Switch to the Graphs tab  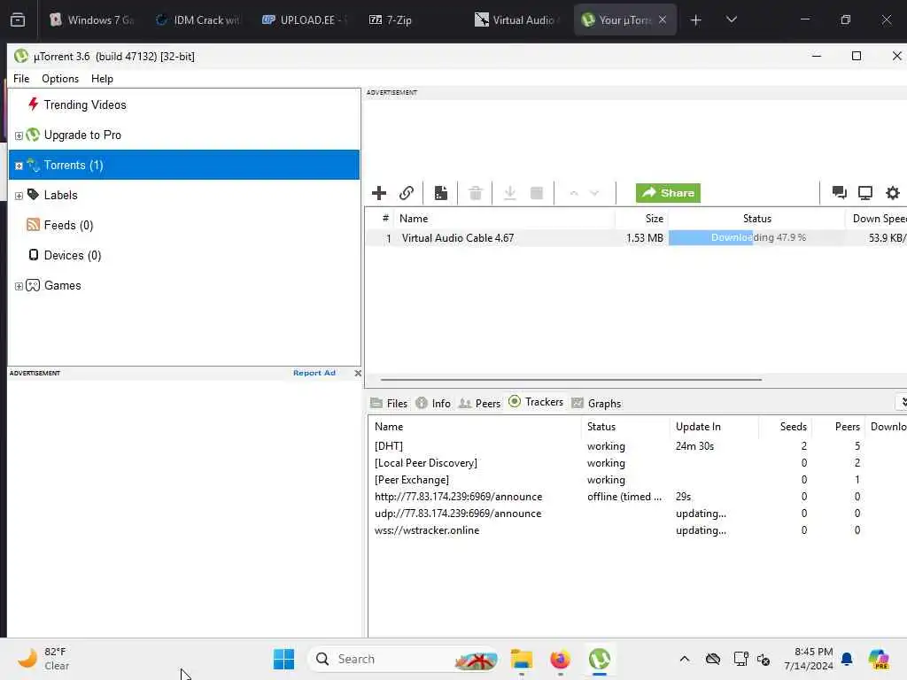click(596, 403)
